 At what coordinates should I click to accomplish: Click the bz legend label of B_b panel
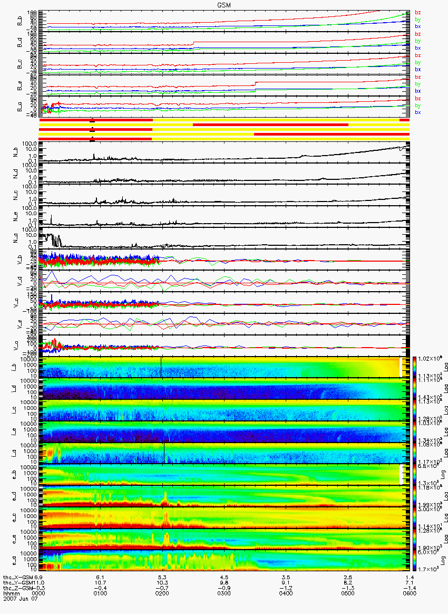point(417,13)
